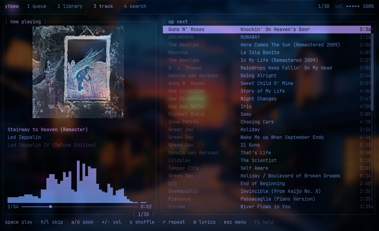Click the 1/30 counter in the header

click(324, 6)
